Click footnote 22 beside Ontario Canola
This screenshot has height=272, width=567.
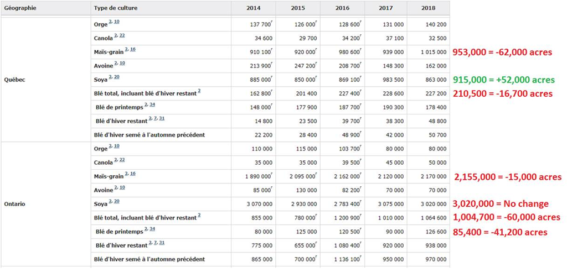tap(122, 160)
